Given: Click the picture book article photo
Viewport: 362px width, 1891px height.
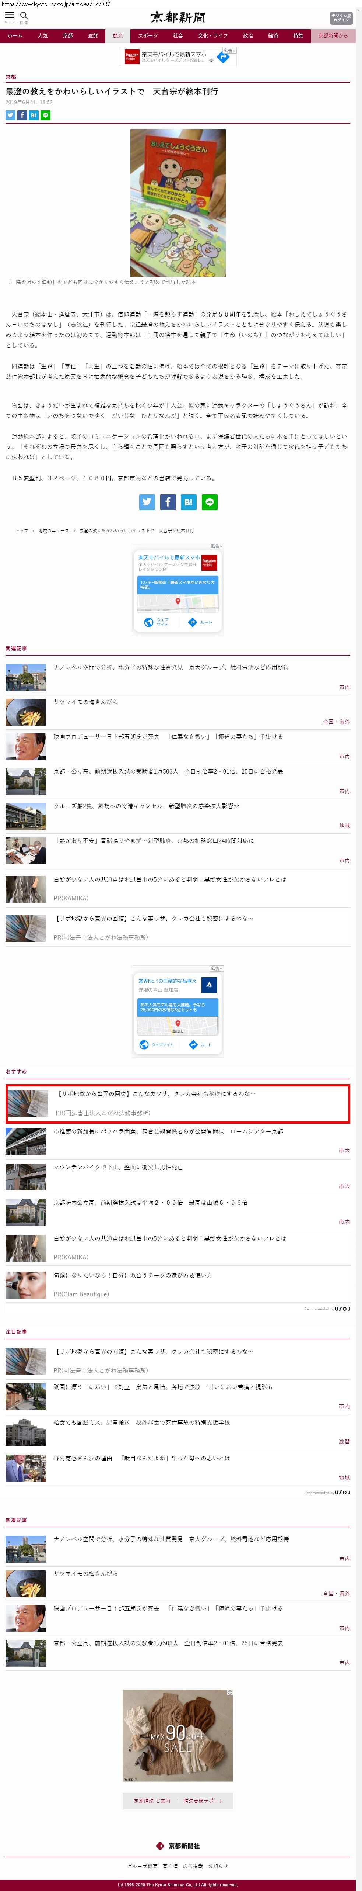Looking at the screenshot, I should point(178,203).
